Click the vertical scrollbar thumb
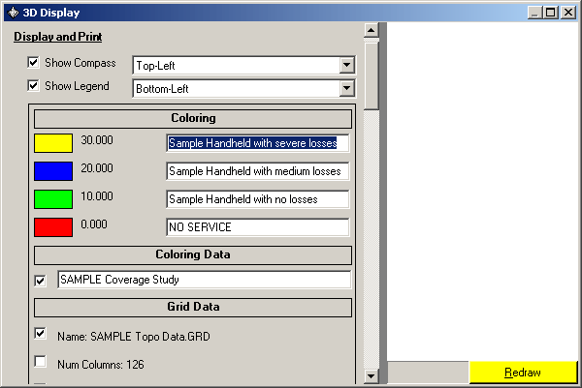Screen dimensions: 582x388 [372, 75]
